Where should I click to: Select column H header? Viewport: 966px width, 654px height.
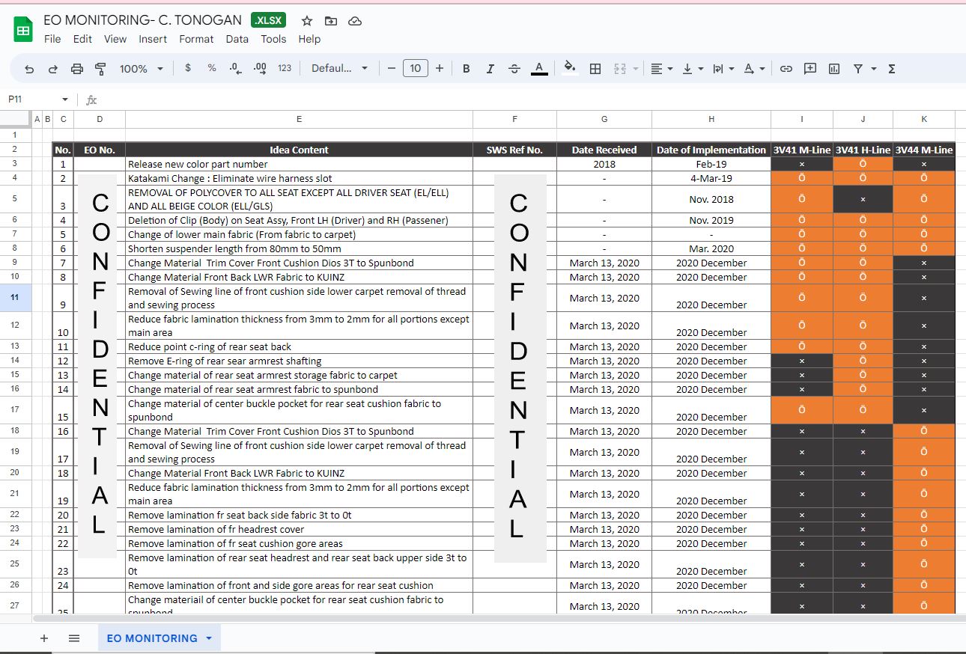click(711, 119)
